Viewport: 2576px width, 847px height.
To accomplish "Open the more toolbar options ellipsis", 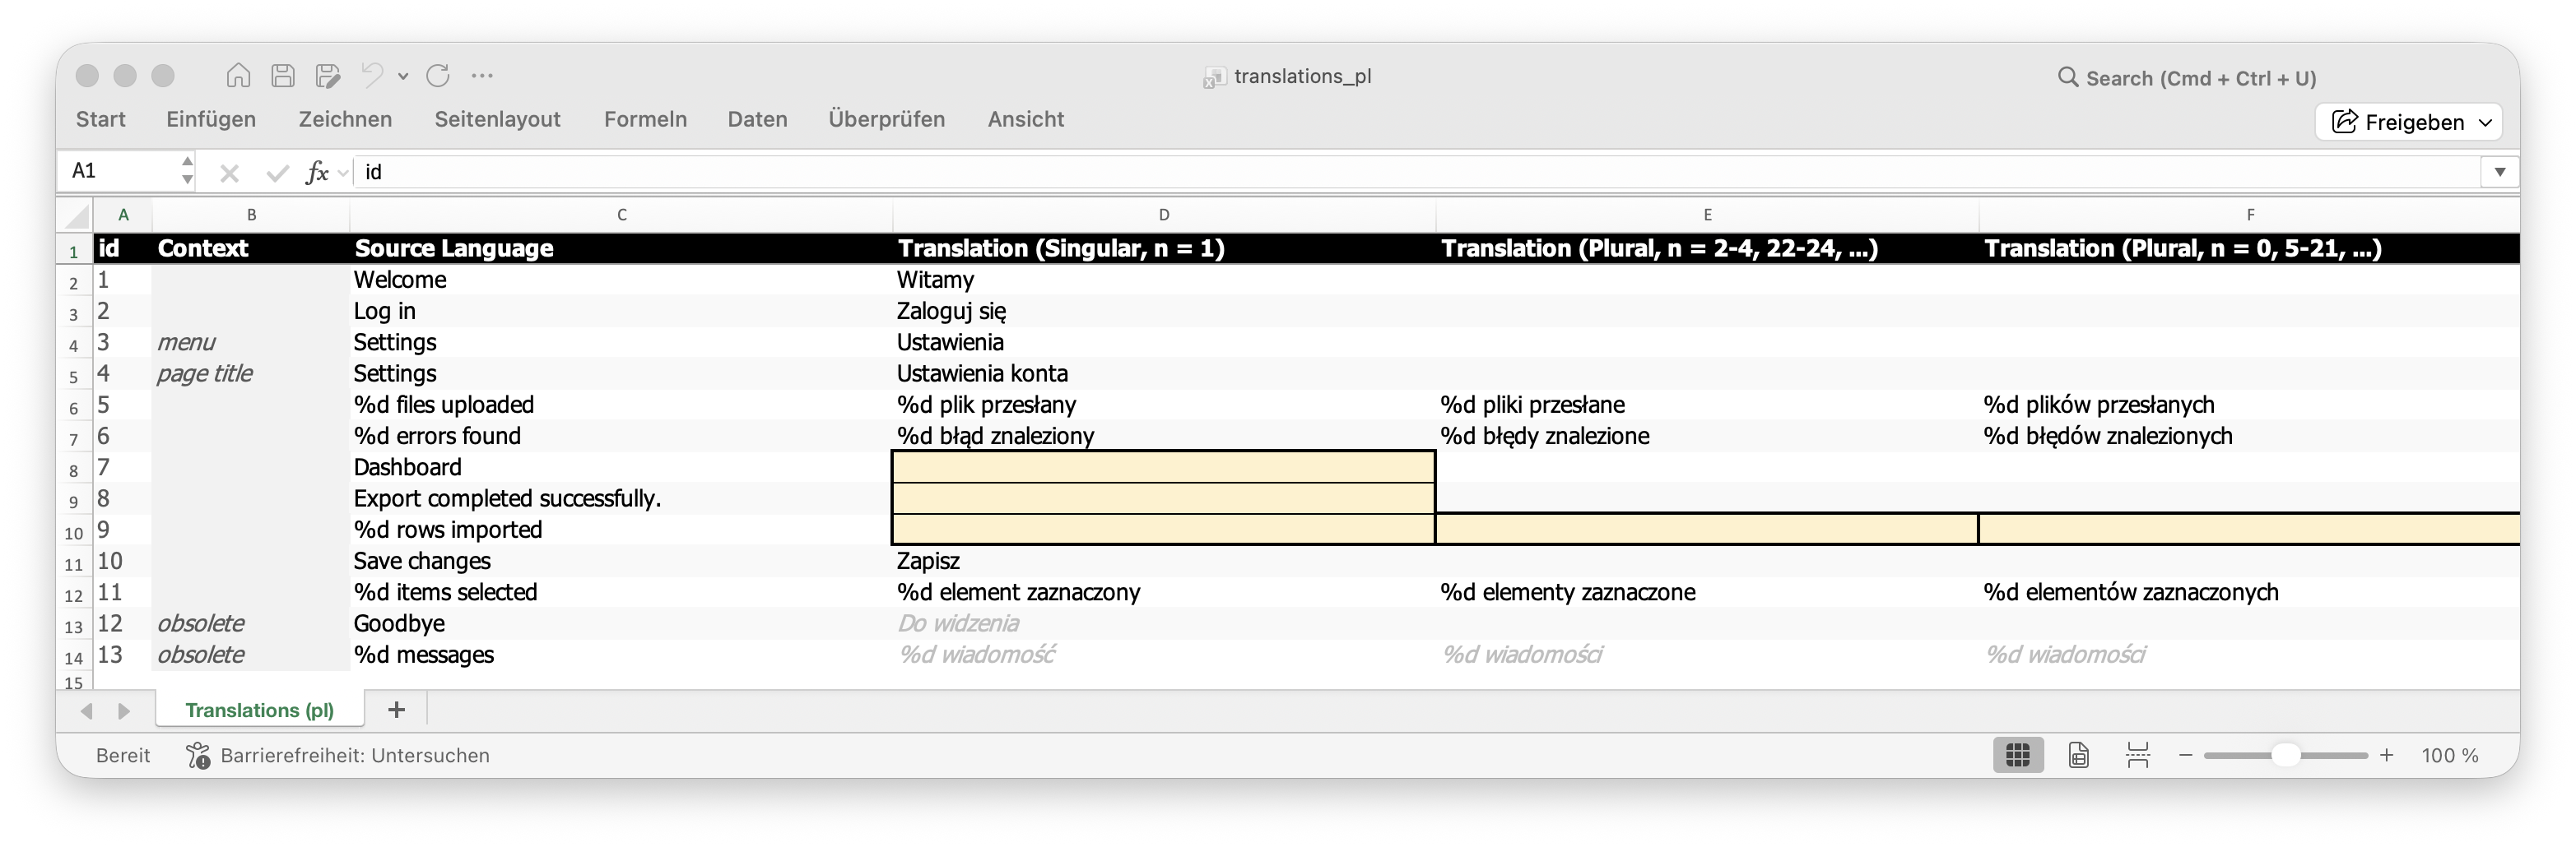I will tap(482, 76).
